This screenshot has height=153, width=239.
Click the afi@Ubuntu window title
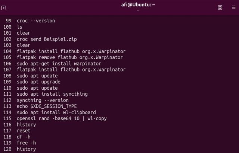[138, 5]
